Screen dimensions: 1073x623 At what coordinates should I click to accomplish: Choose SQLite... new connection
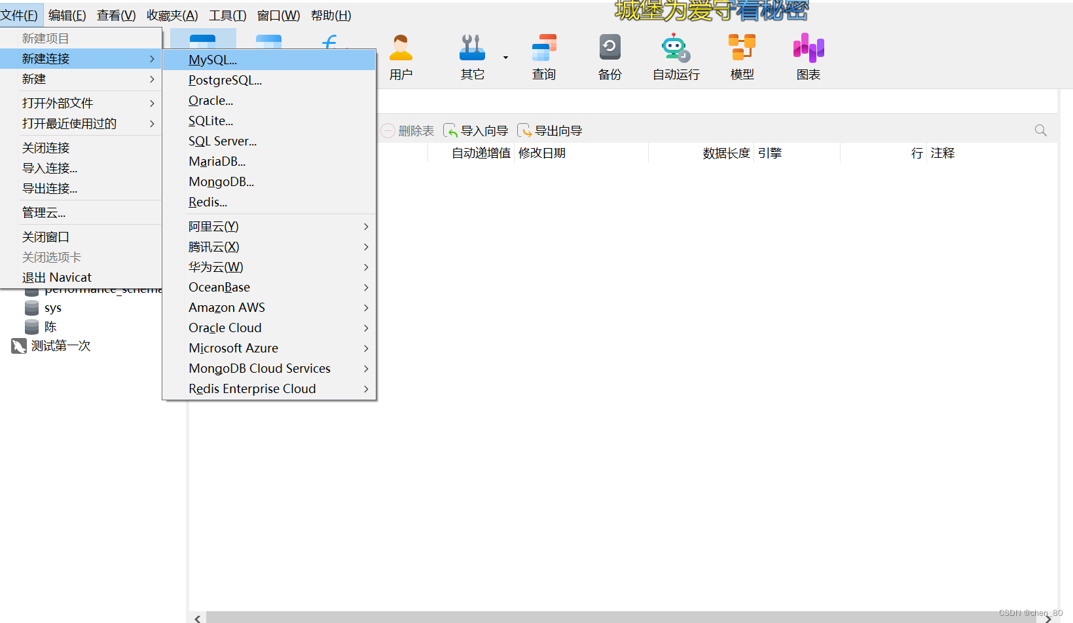coord(269,121)
